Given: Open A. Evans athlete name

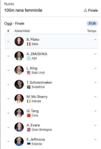Looking at the screenshot, I should click(33, 125).
